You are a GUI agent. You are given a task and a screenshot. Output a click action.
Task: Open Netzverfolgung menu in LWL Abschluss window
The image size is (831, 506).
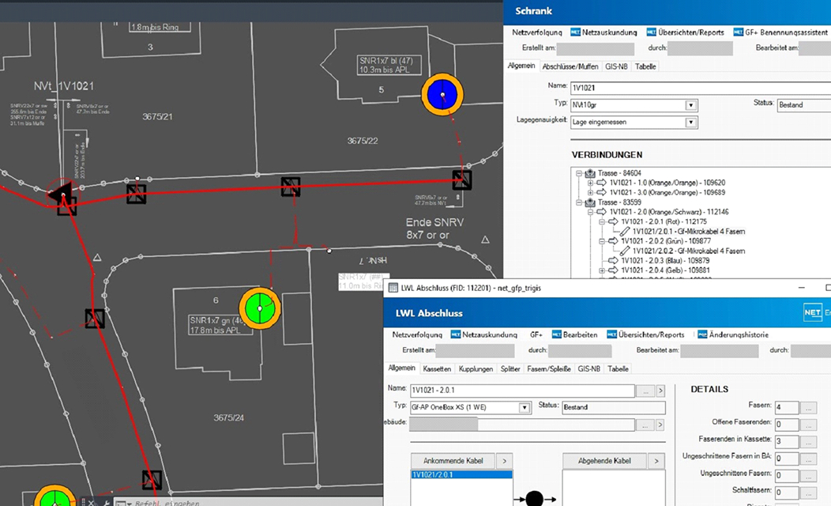click(x=417, y=334)
